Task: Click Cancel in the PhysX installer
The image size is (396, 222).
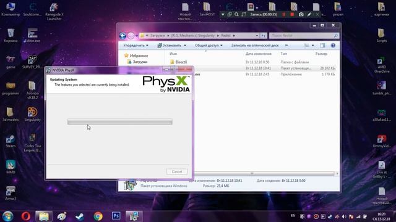Action: 177,171
